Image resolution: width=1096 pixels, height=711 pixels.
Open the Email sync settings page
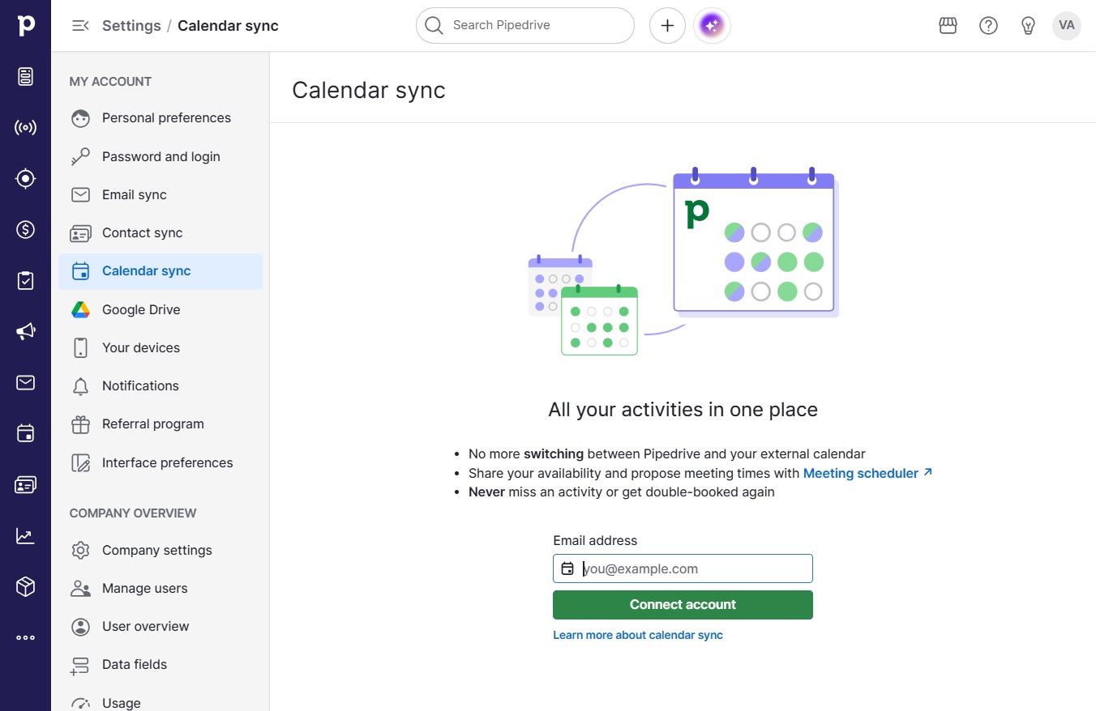pos(161,195)
